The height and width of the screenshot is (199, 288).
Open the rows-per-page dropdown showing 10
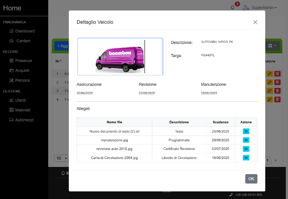(x=61, y=158)
